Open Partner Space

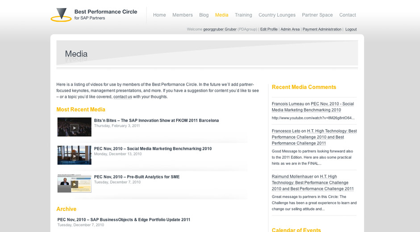[x=317, y=15]
